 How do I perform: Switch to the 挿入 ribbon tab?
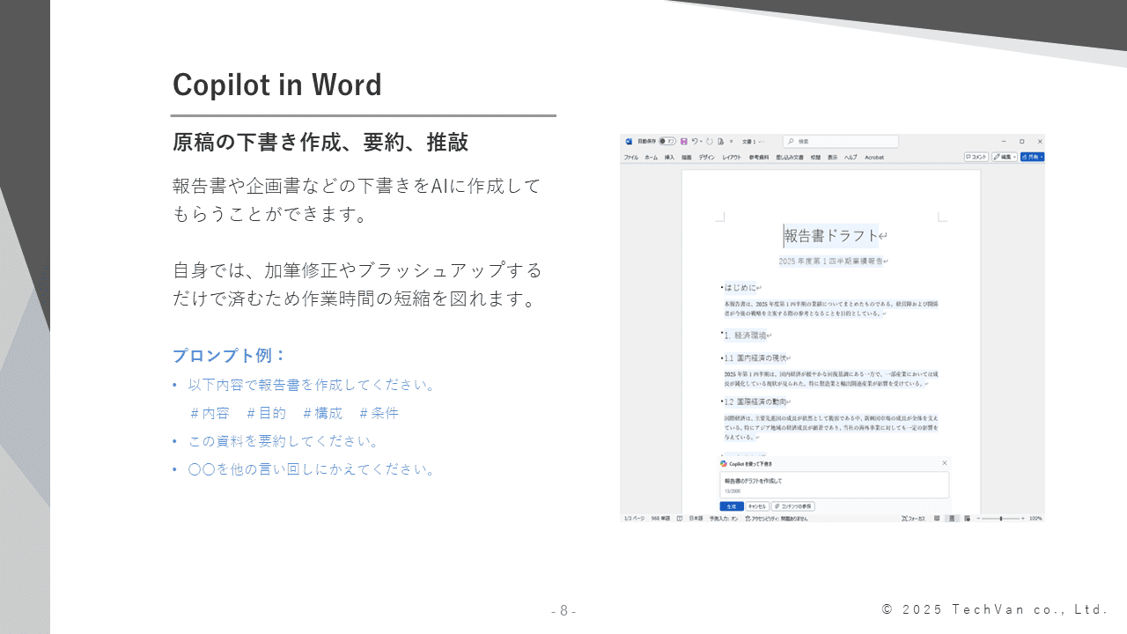669,158
